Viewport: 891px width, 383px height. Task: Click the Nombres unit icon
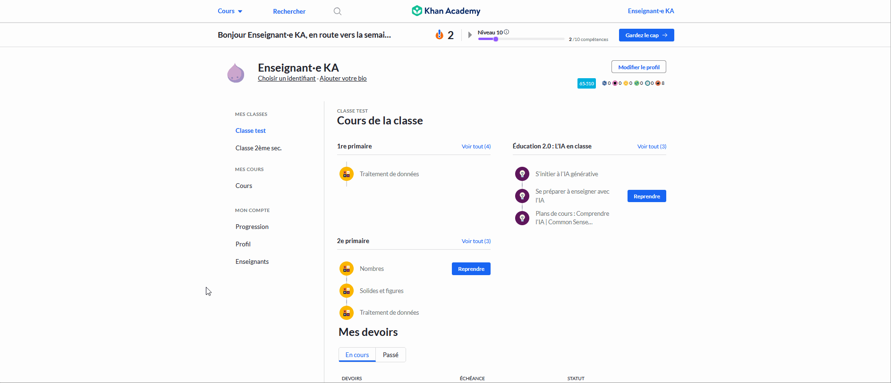click(x=347, y=269)
